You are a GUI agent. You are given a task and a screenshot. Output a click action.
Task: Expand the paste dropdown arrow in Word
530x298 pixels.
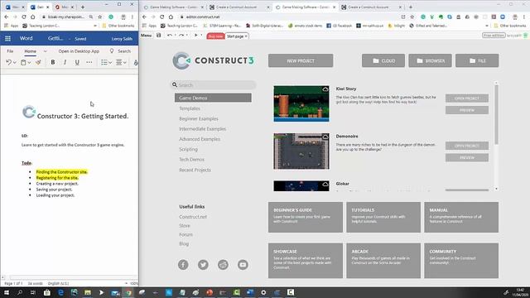click(x=29, y=63)
